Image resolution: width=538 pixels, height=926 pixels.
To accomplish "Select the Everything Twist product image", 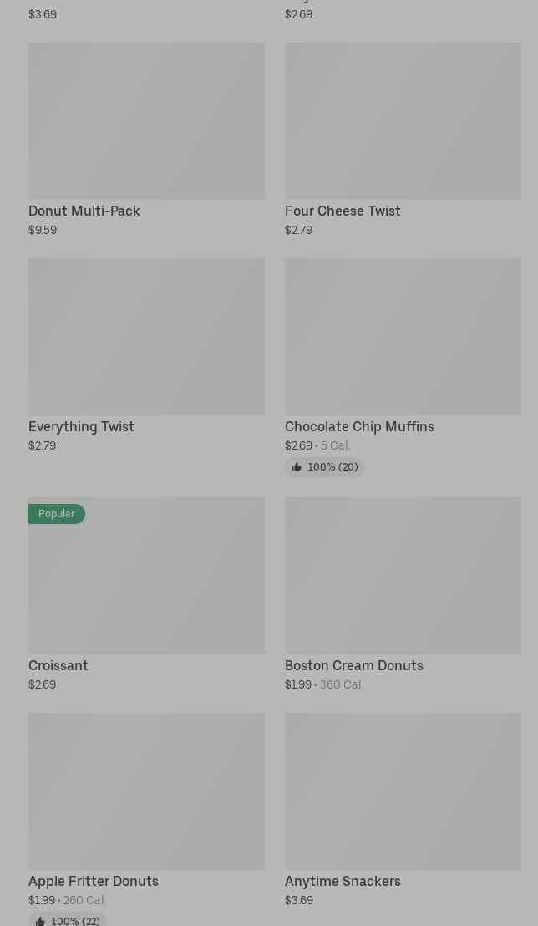I will 146,336.
